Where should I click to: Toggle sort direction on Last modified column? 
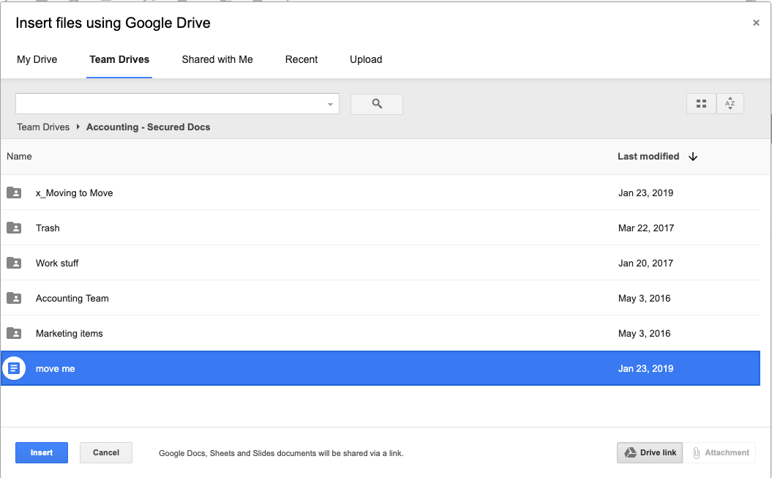pyautogui.click(x=692, y=156)
